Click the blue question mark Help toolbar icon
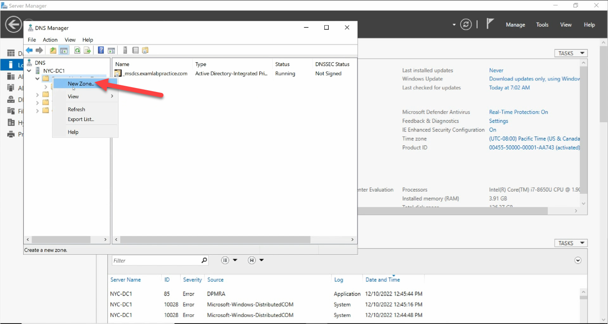 tap(101, 50)
